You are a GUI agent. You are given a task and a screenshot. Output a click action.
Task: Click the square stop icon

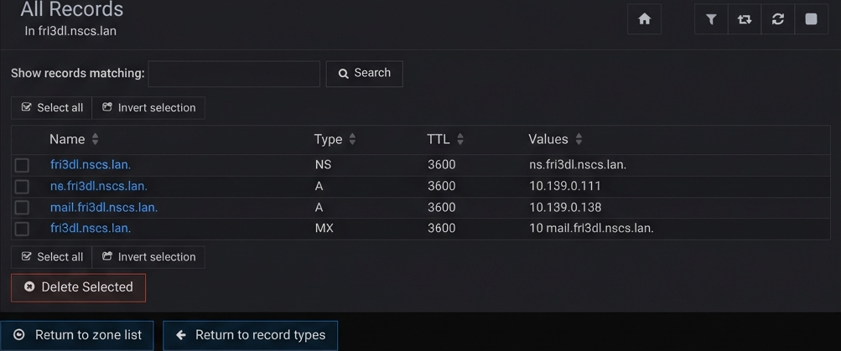(811, 19)
